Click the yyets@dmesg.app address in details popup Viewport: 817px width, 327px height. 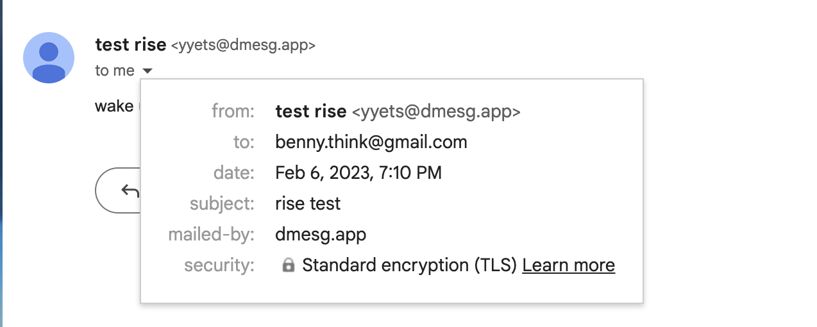tap(436, 112)
